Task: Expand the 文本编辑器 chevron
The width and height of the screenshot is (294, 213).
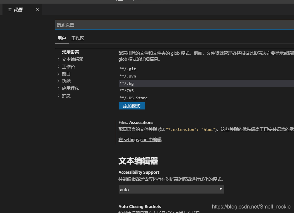Action: pyautogui.click(x=58, y=59)
